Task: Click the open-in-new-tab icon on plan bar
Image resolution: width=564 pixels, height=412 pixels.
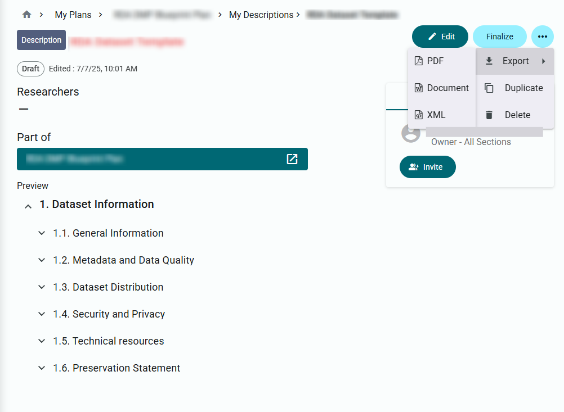Action: point(292,159)
